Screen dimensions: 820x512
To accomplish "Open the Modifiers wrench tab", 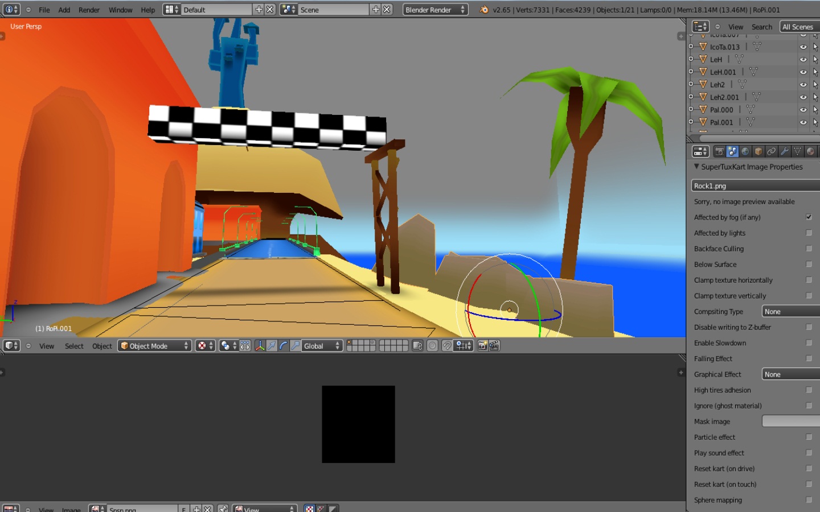I will click(x=785, y=151).
